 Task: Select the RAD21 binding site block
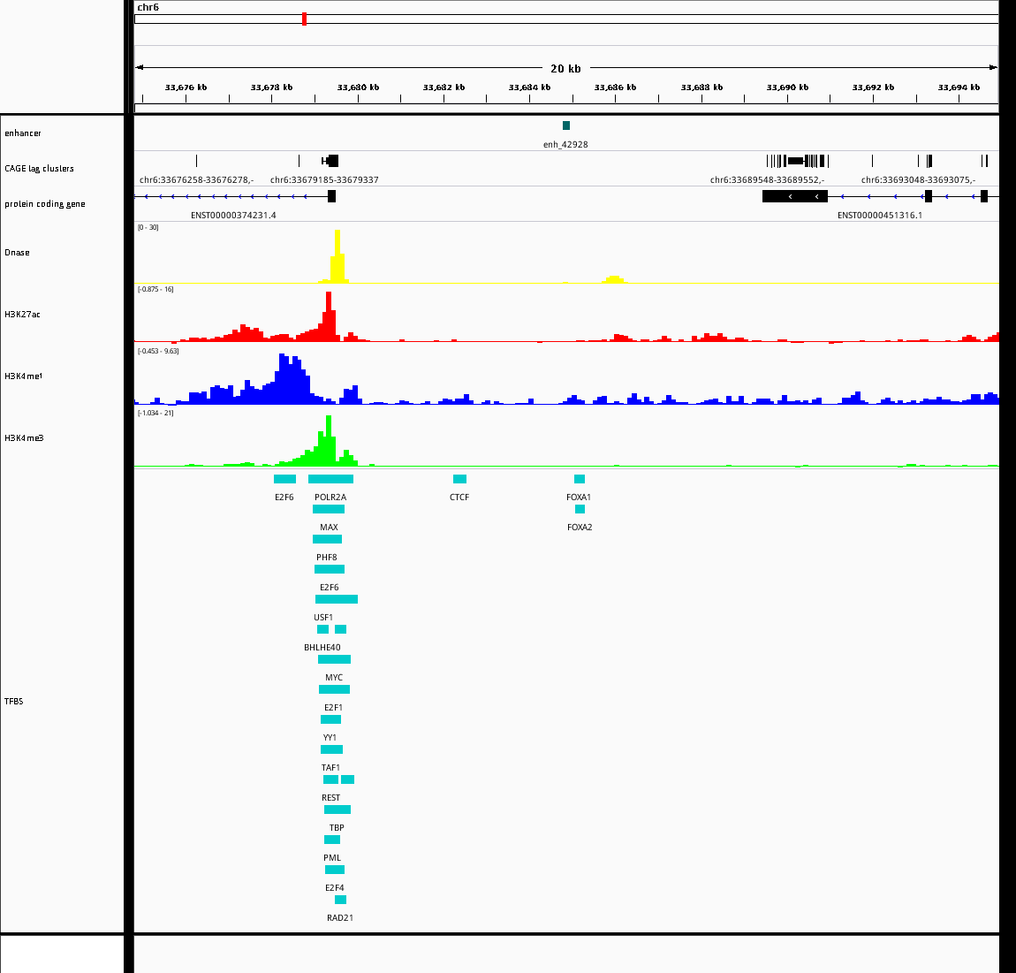340,900
